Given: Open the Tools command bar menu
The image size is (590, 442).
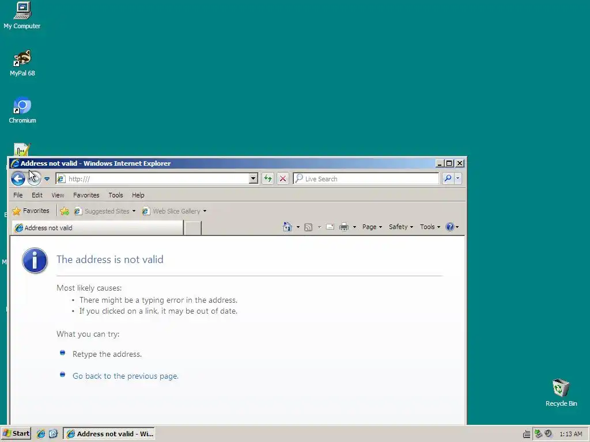Looking at the screenshot, I should (x=430, y=227).
